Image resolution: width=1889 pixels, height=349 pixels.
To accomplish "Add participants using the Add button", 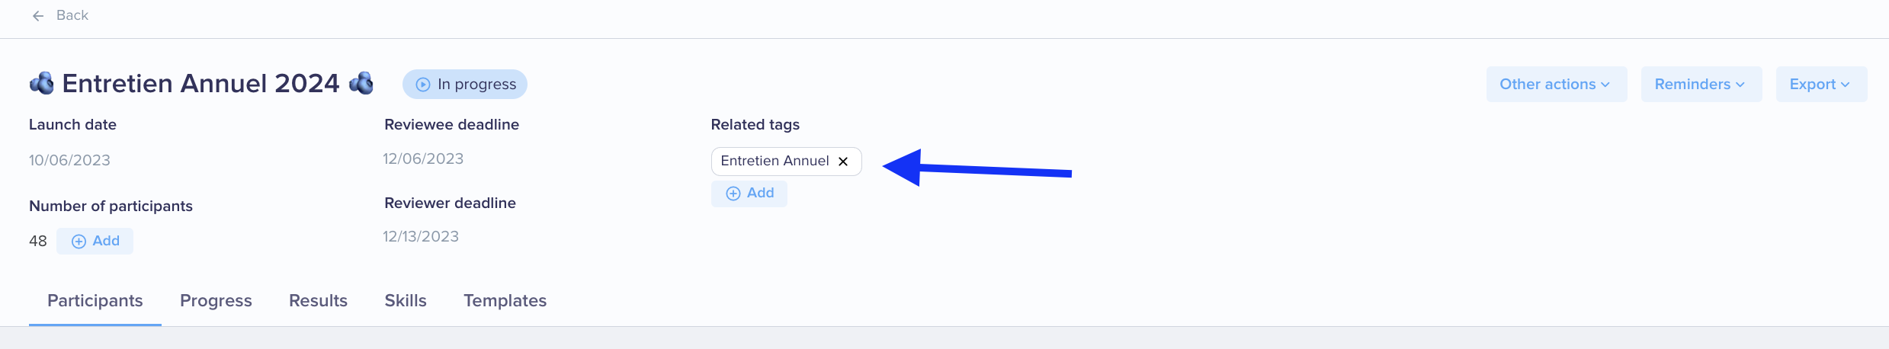I will (x=95, y=242).
